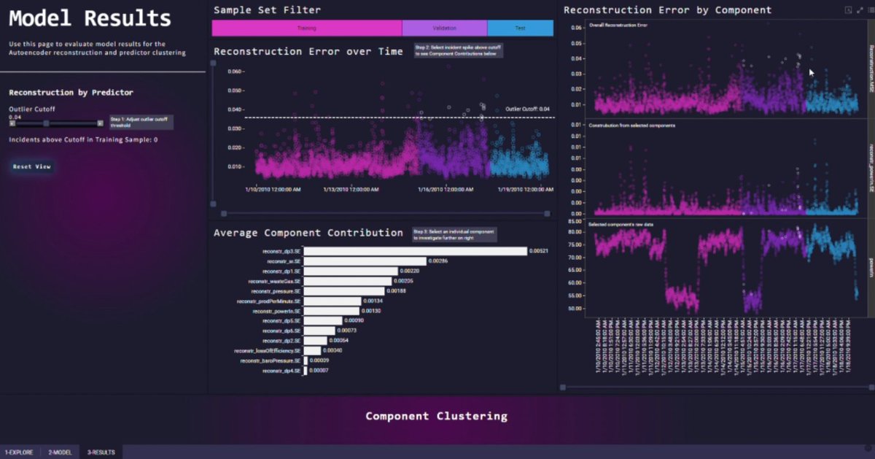Select the 3-RESULTS tab

click(99, 452)
